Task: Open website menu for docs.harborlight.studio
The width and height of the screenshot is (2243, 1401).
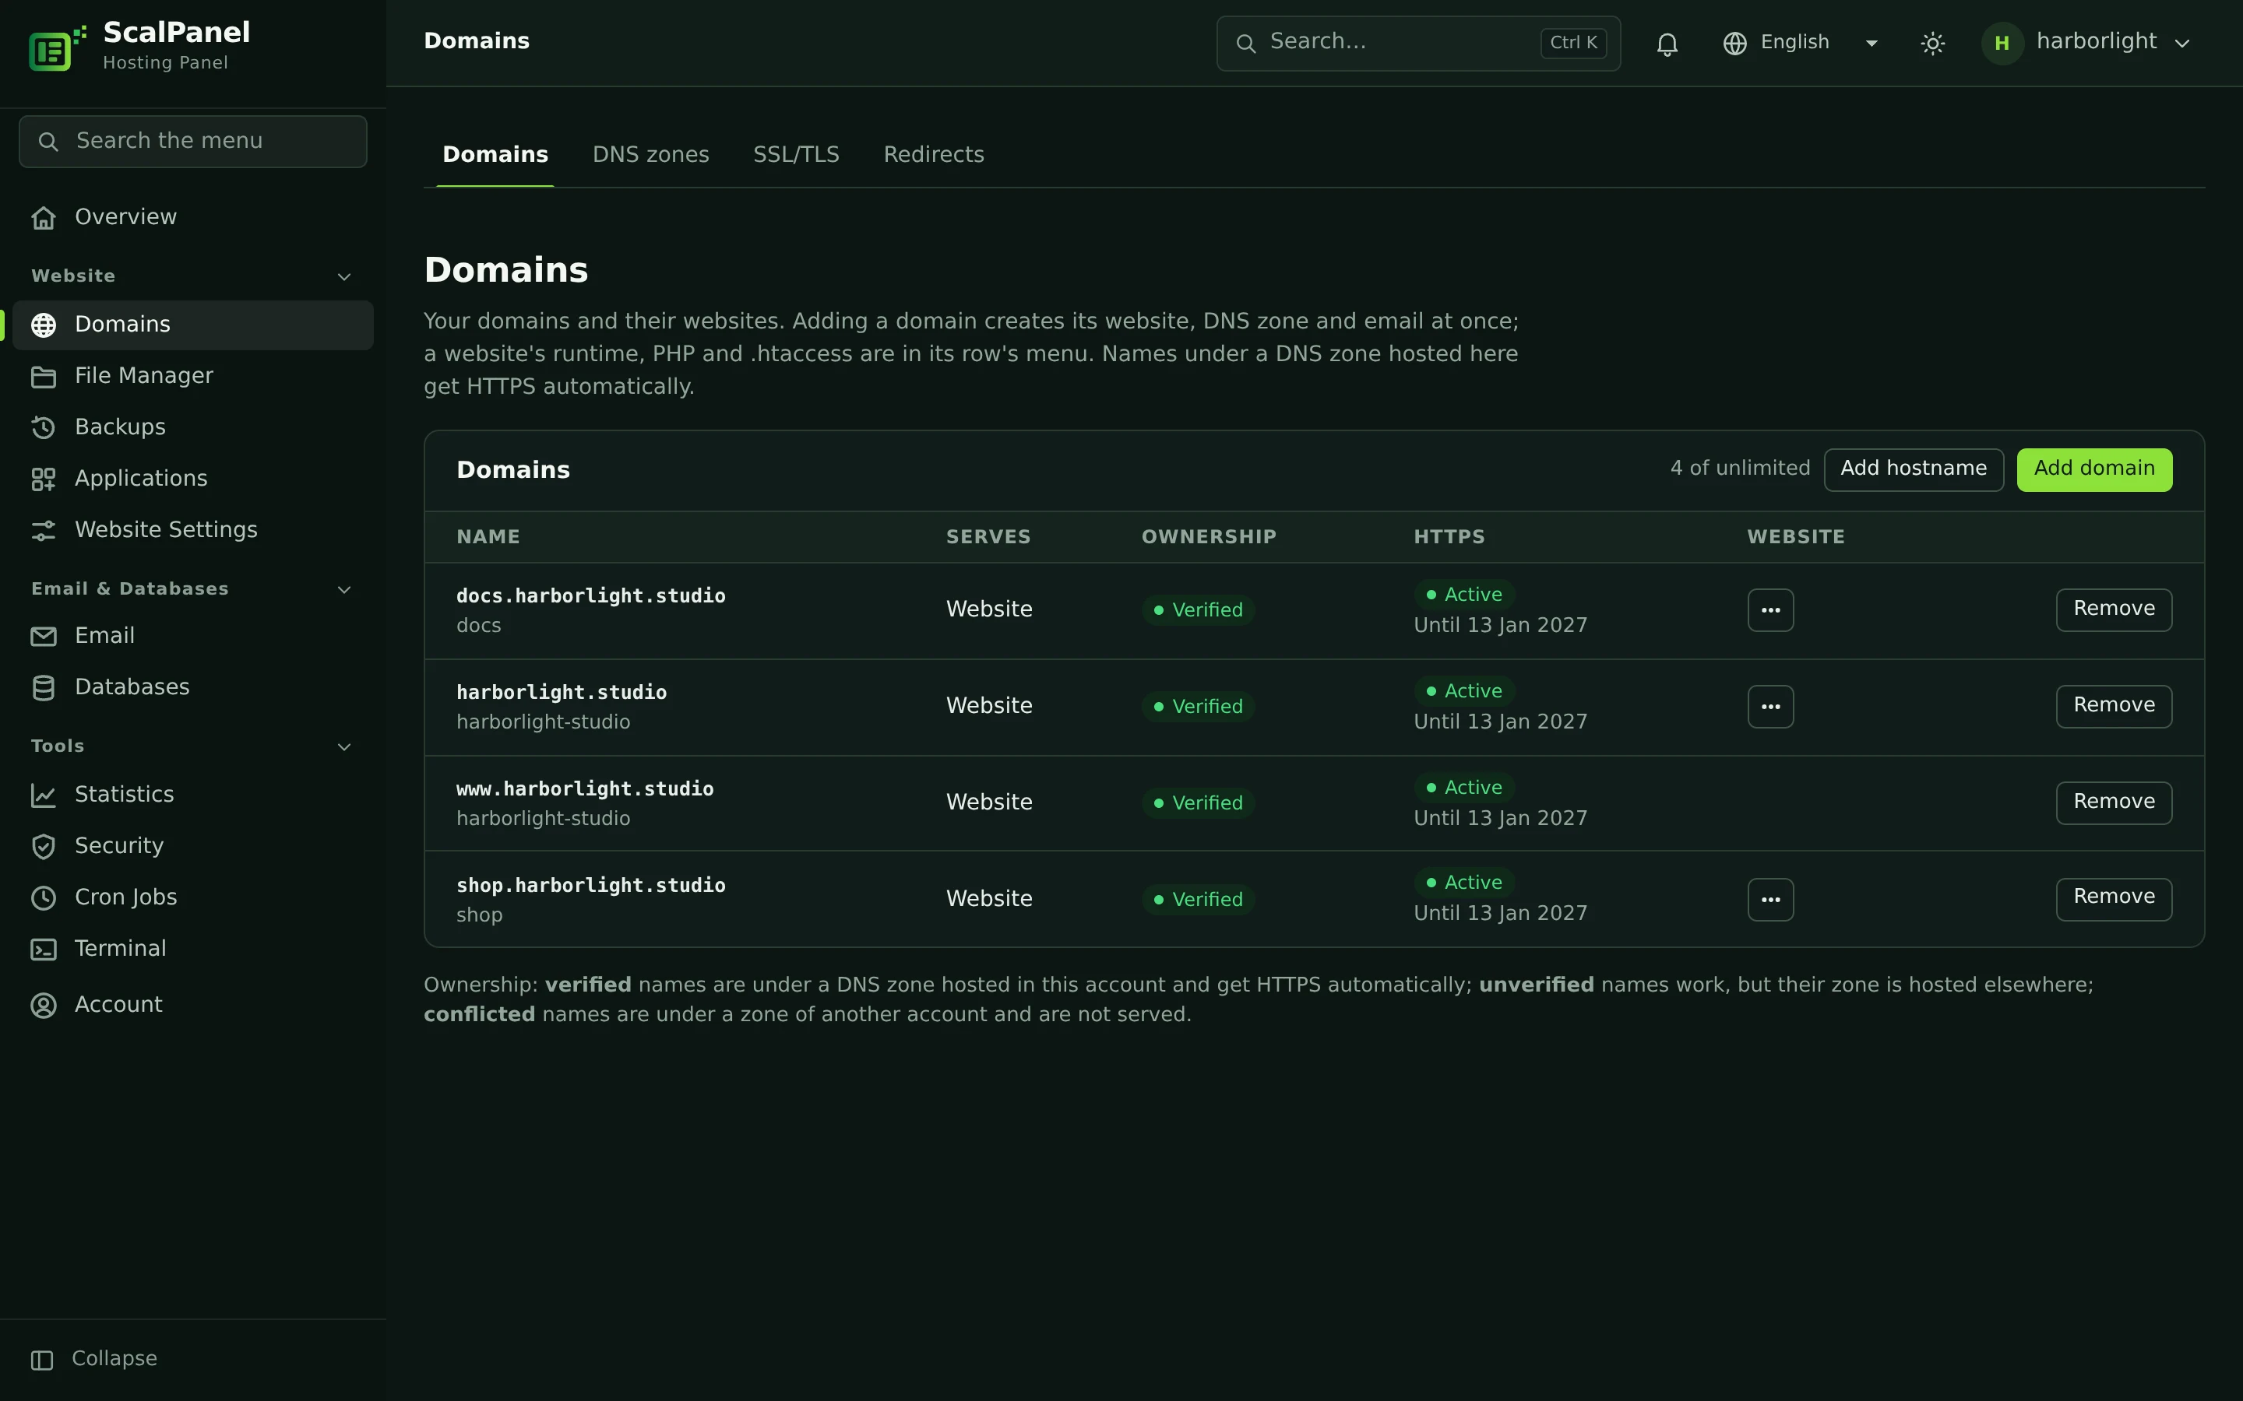Action: (x=1770, y=609)
